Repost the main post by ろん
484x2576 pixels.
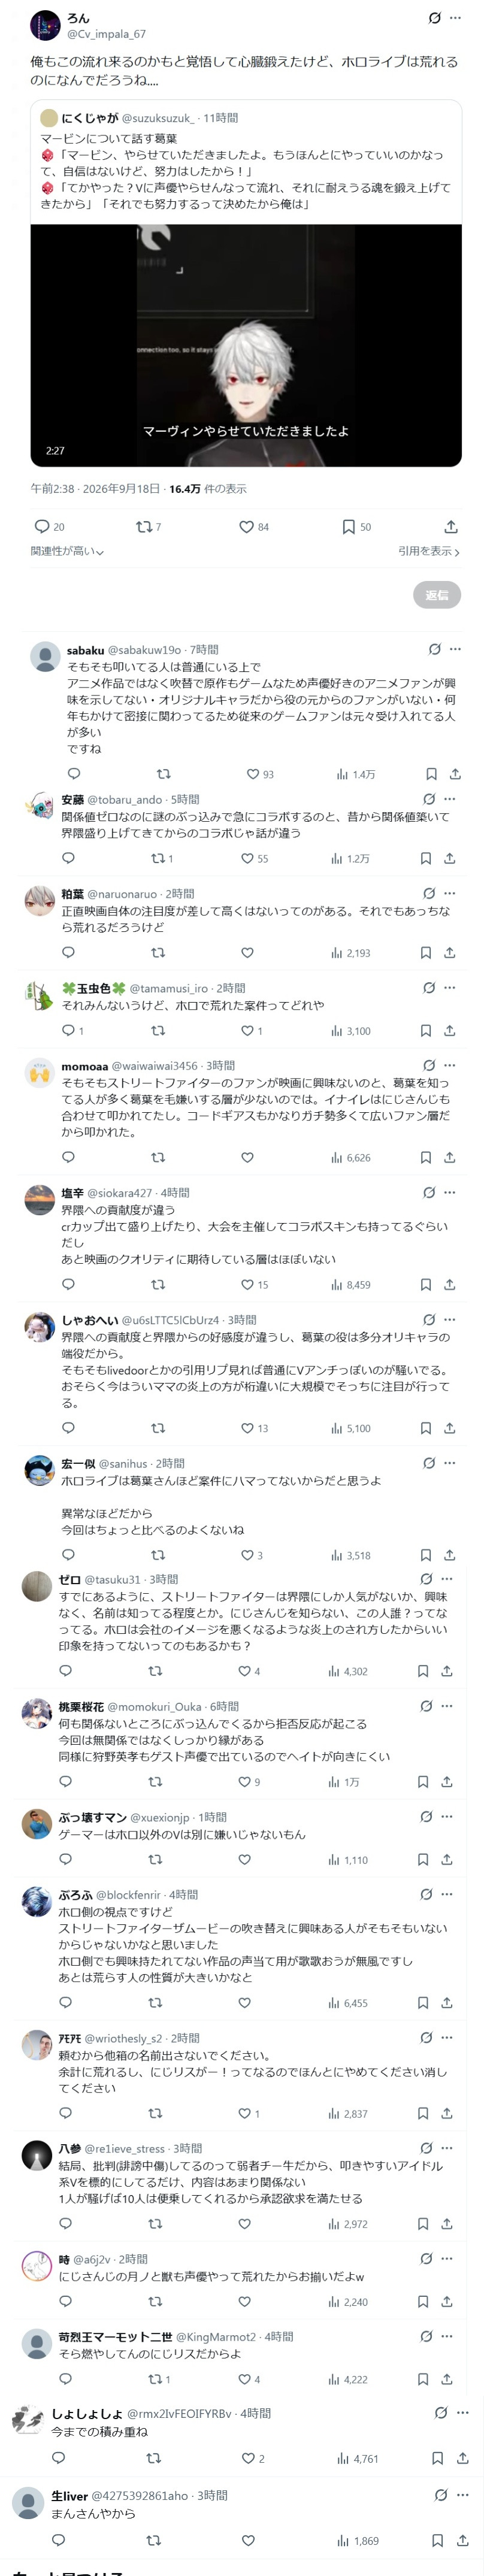click(148, 527)
